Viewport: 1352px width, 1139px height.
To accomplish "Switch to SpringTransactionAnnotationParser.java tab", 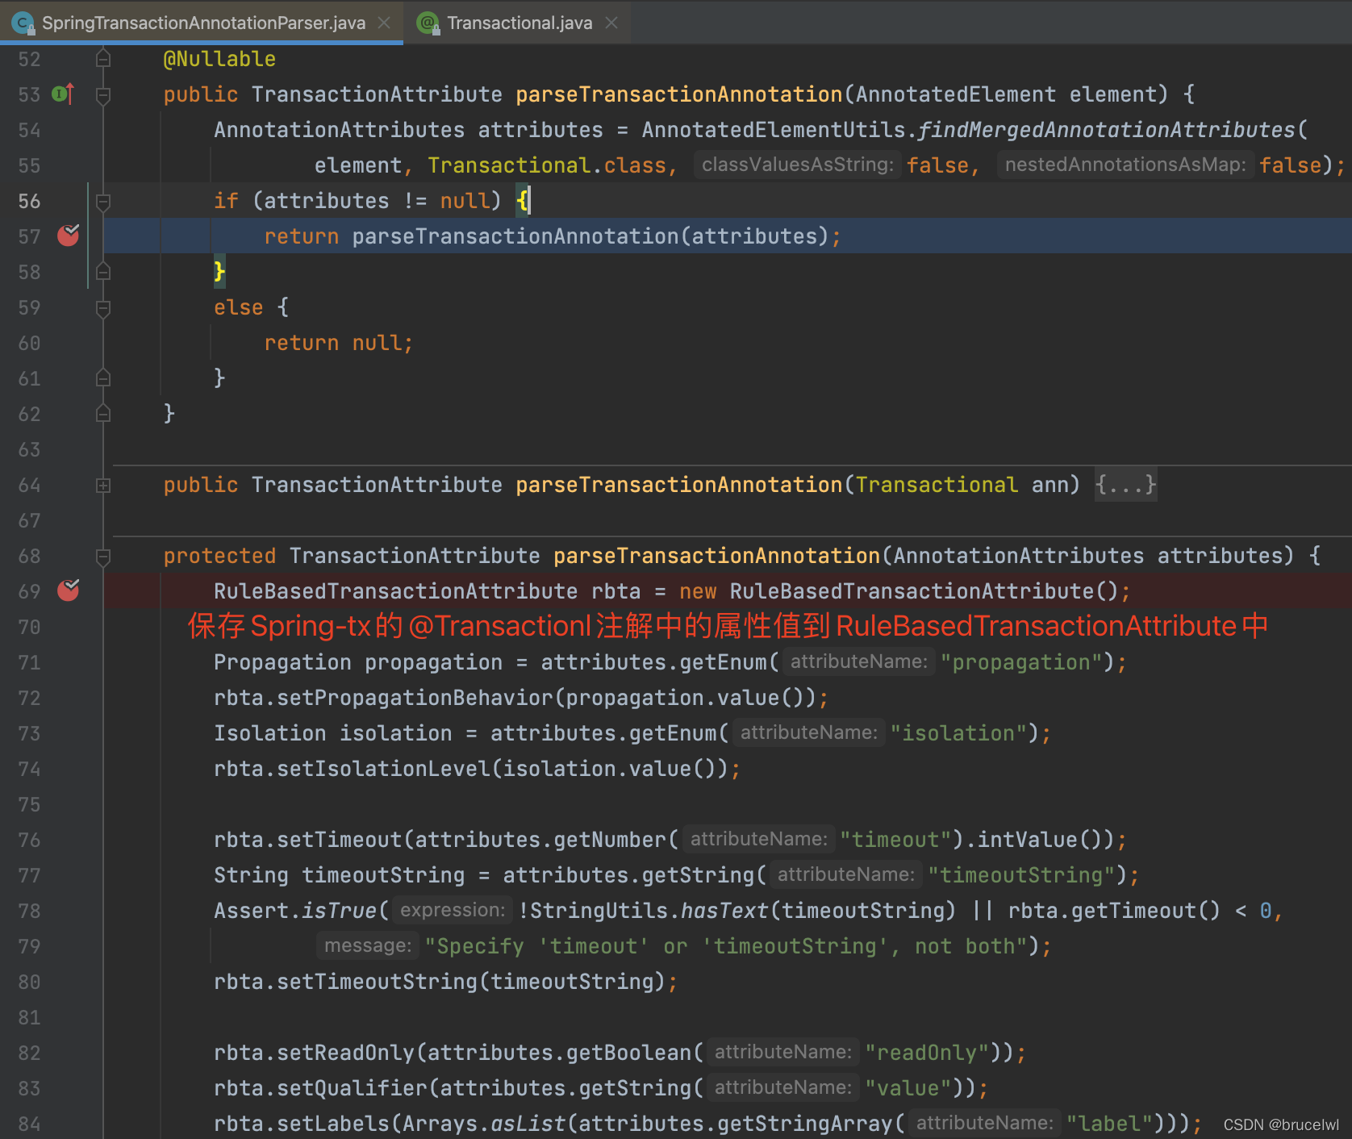I will (203, 23).
